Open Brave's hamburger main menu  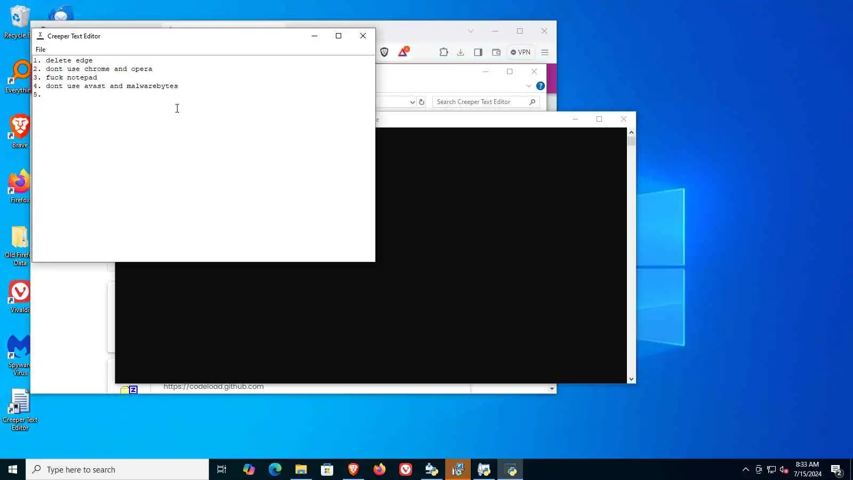(x=545, y=52)
